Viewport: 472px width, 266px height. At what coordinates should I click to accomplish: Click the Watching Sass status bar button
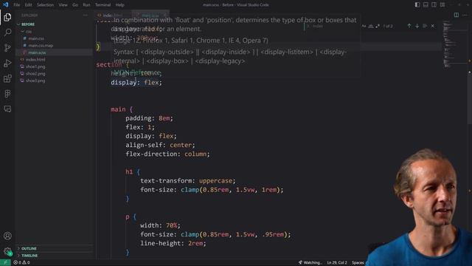[310, 262]
